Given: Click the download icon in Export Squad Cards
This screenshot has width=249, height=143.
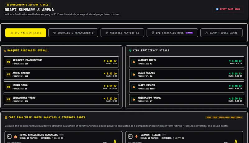Looking at the screenshot, I should point(207,33).
